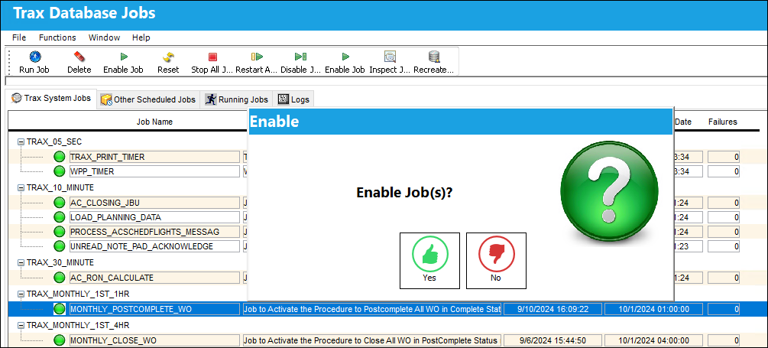Click green status icon of WPP_TIMER
Image resolution: width=768 pixels, height=348 pixels.
click(x=60, y=171)
